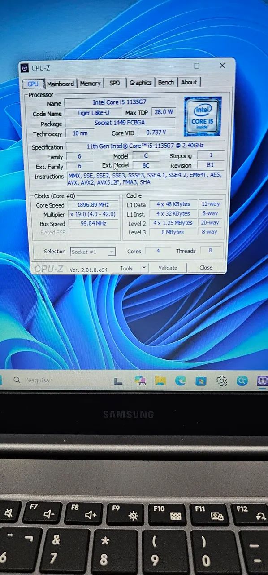Click the Intel Core i5 logo
Screen dimensions: 268x575
pyautogui.click(x=203, y=116)
